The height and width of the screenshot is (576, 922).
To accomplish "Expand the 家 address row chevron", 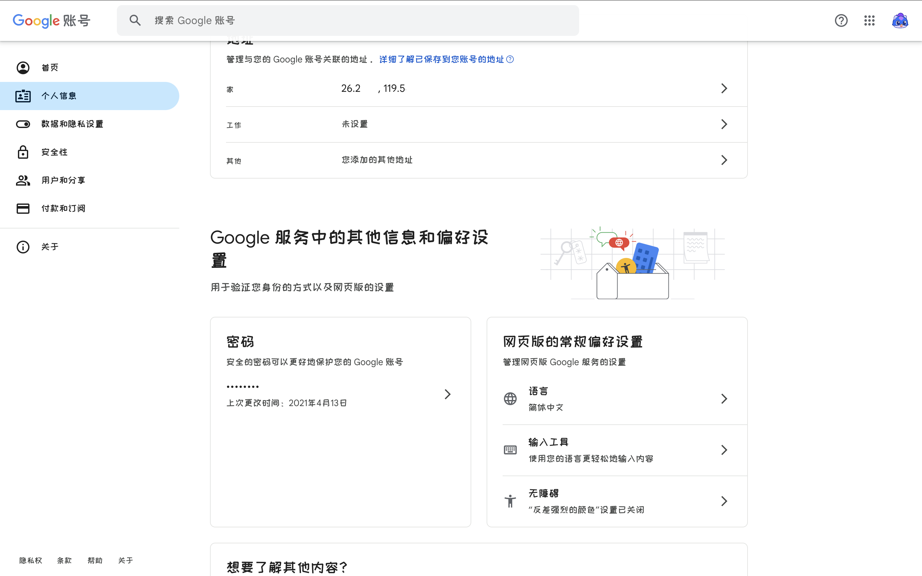I will [724, 88].
